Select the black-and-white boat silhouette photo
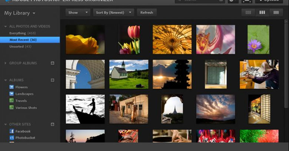This screenshot has height=151, width=289. click(85, 109)
